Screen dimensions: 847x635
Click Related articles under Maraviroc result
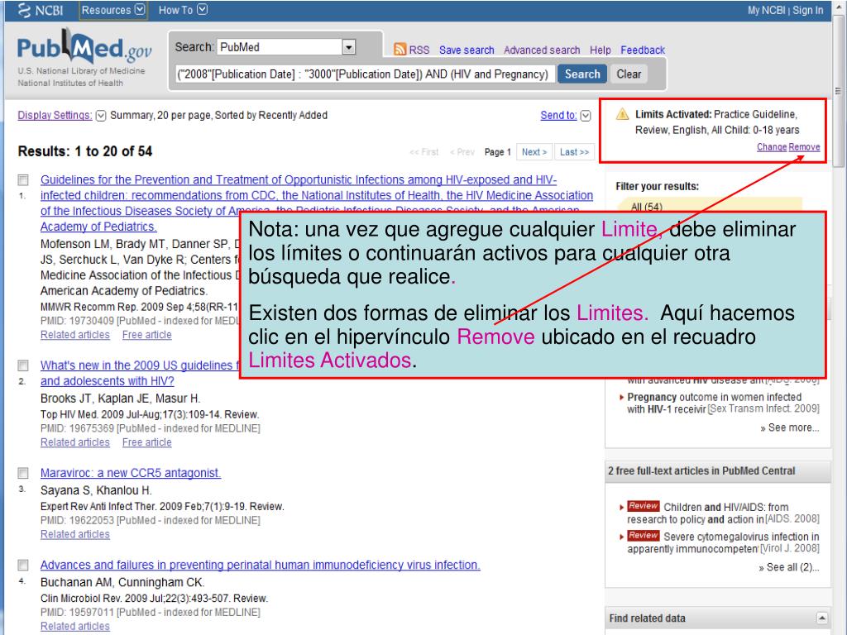(x=75, y=534)
